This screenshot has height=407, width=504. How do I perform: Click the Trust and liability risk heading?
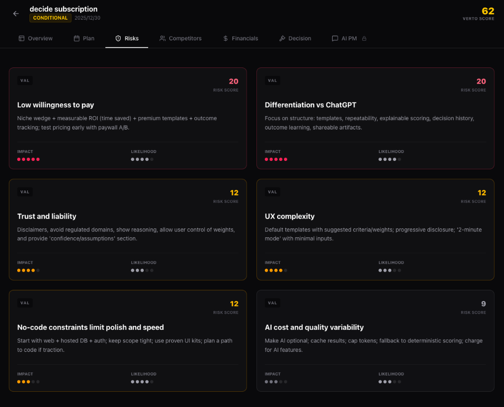[47, 216]
